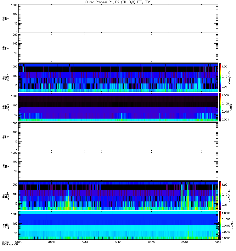The height and width of the screenshot is (251, 236).
Task: Click the thb fbk scm1 color scale bar
Action: 220,107
